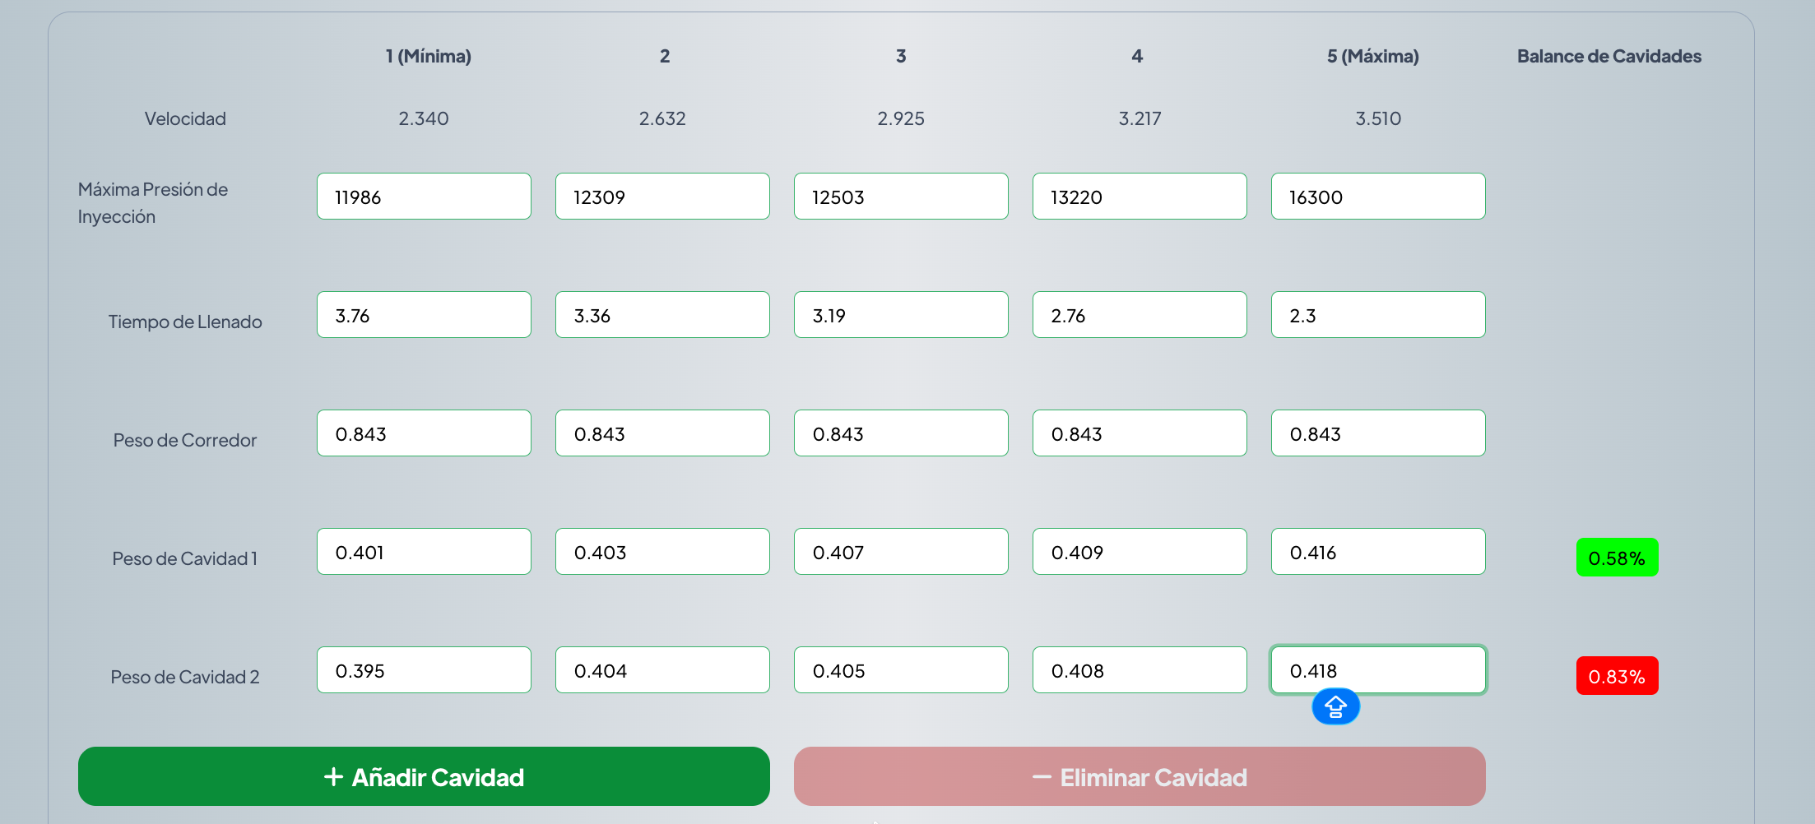Click the green 0.58% balance badge
Image resolution: width=1815 pixels, height=824 pixels.
[x=1617, y=558]
